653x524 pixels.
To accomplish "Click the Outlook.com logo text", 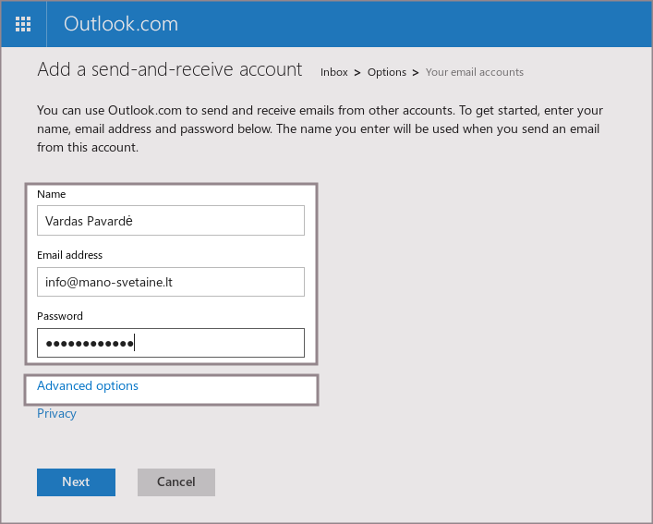I will pos(120,24).
